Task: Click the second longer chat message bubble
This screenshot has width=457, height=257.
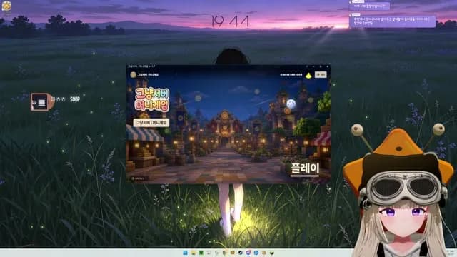Action: click(x=392, y=21)
